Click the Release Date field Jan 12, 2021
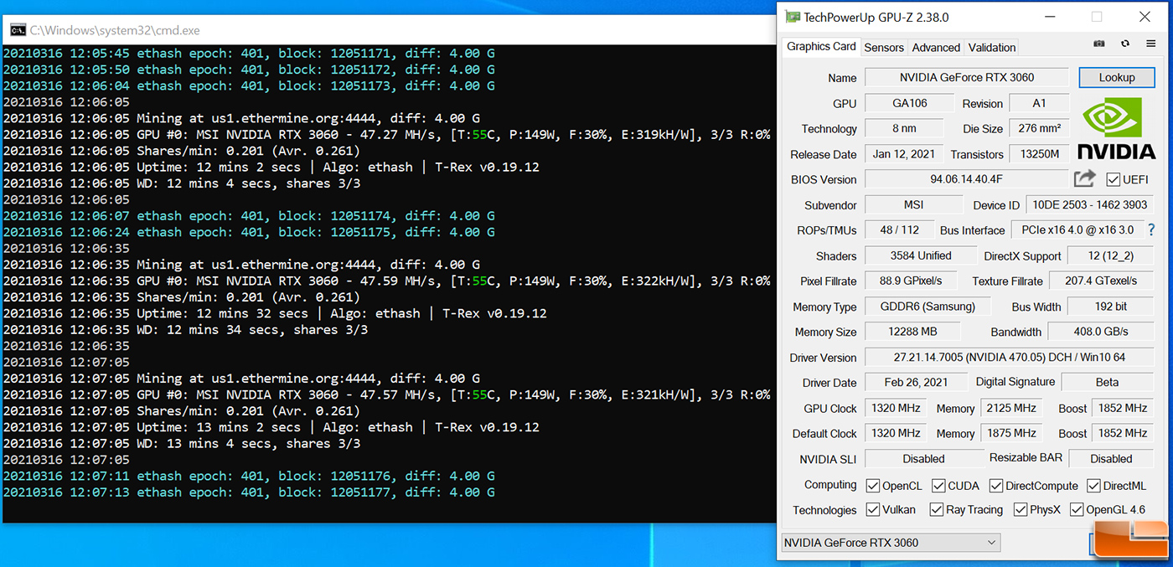 click(904, 154)
